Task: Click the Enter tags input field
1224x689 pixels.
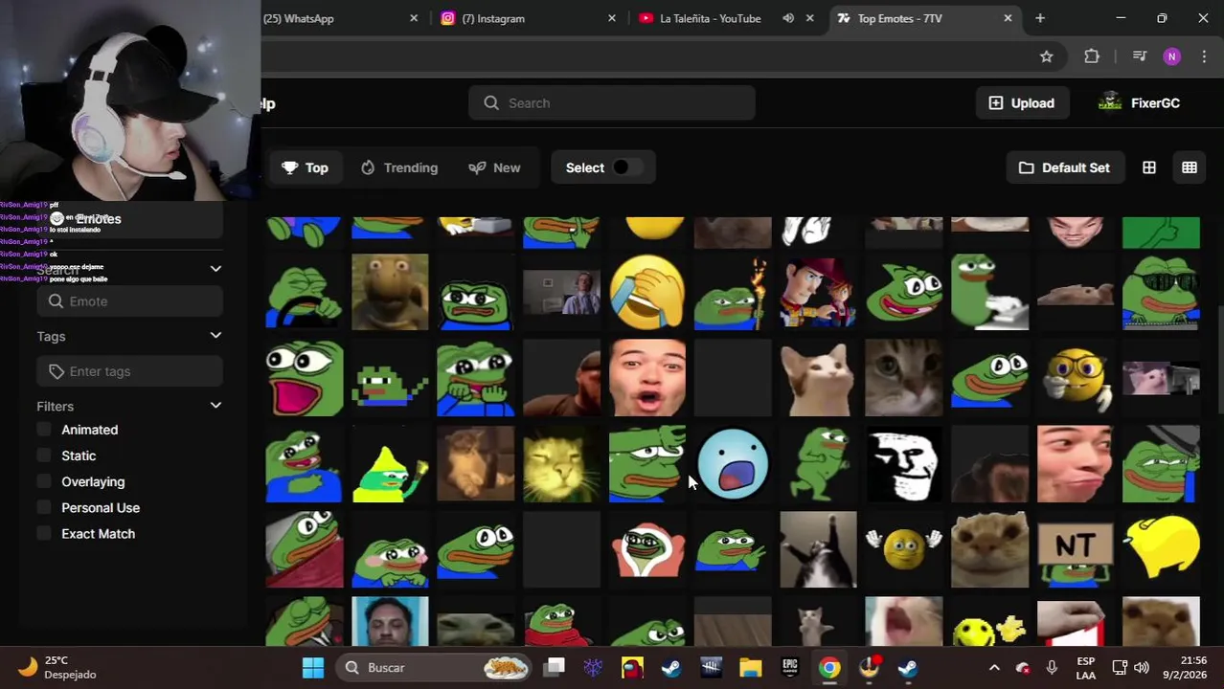Action: pos(130,371)
